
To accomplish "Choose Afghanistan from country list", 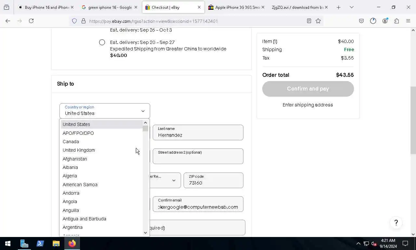I will tap(101, 159).
